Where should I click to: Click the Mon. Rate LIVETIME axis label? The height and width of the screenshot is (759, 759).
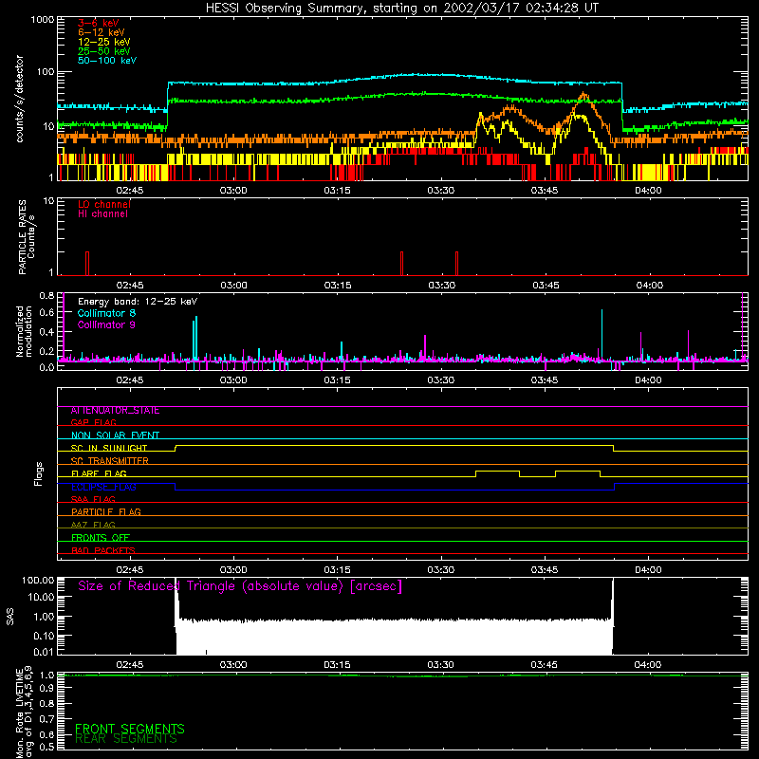click(25, 712)
